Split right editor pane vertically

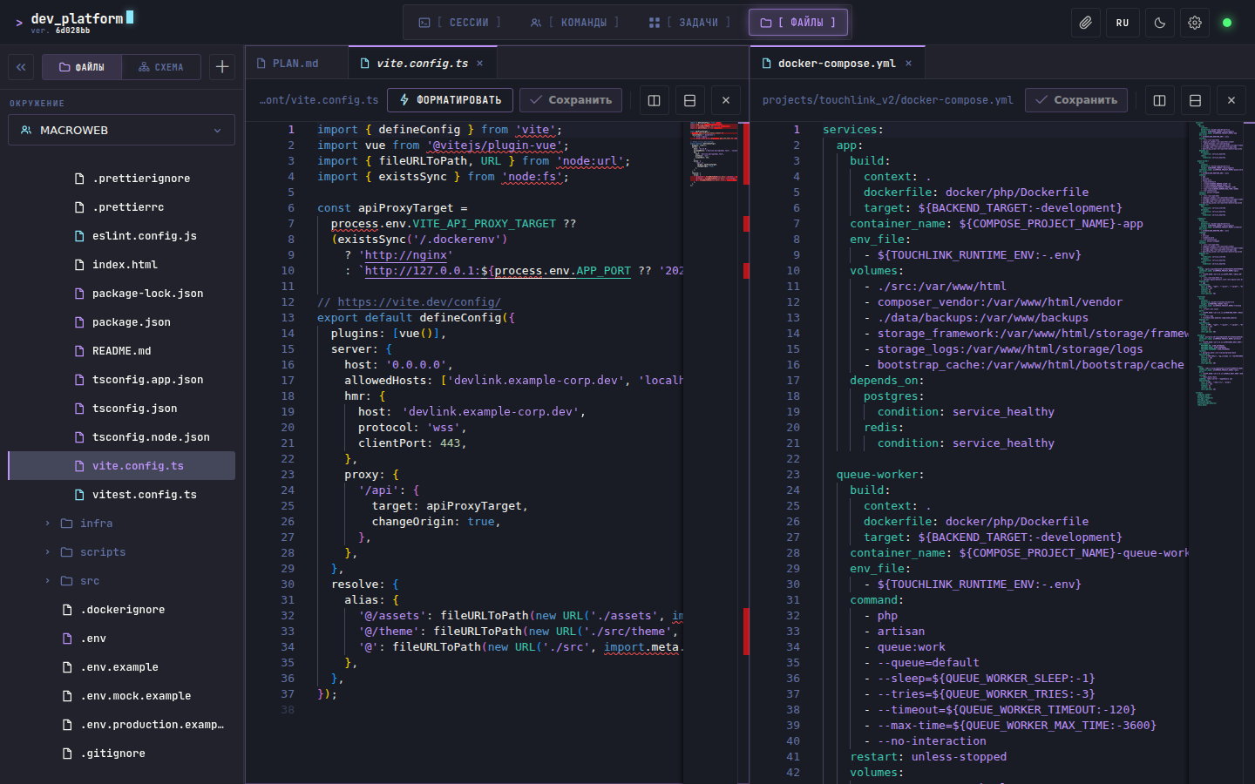coord(1159,100)
